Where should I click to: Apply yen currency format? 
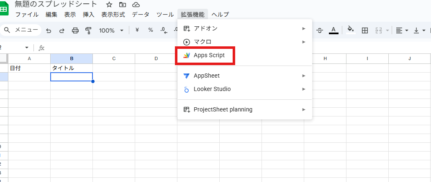[137, 30]
